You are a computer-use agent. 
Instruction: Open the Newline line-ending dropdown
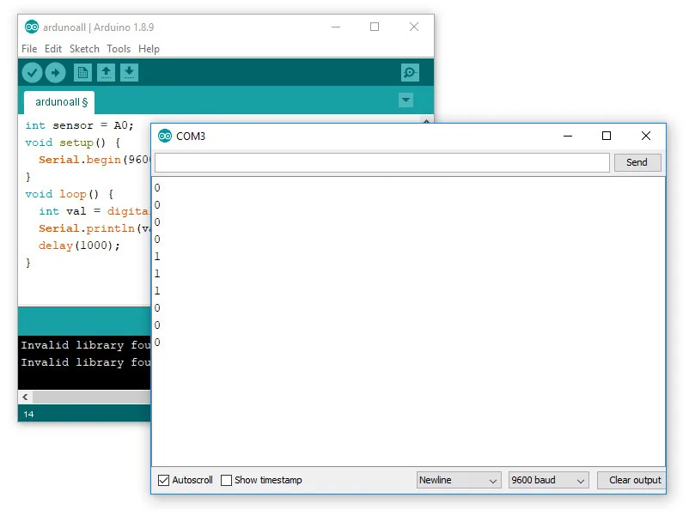pos(459,480)
